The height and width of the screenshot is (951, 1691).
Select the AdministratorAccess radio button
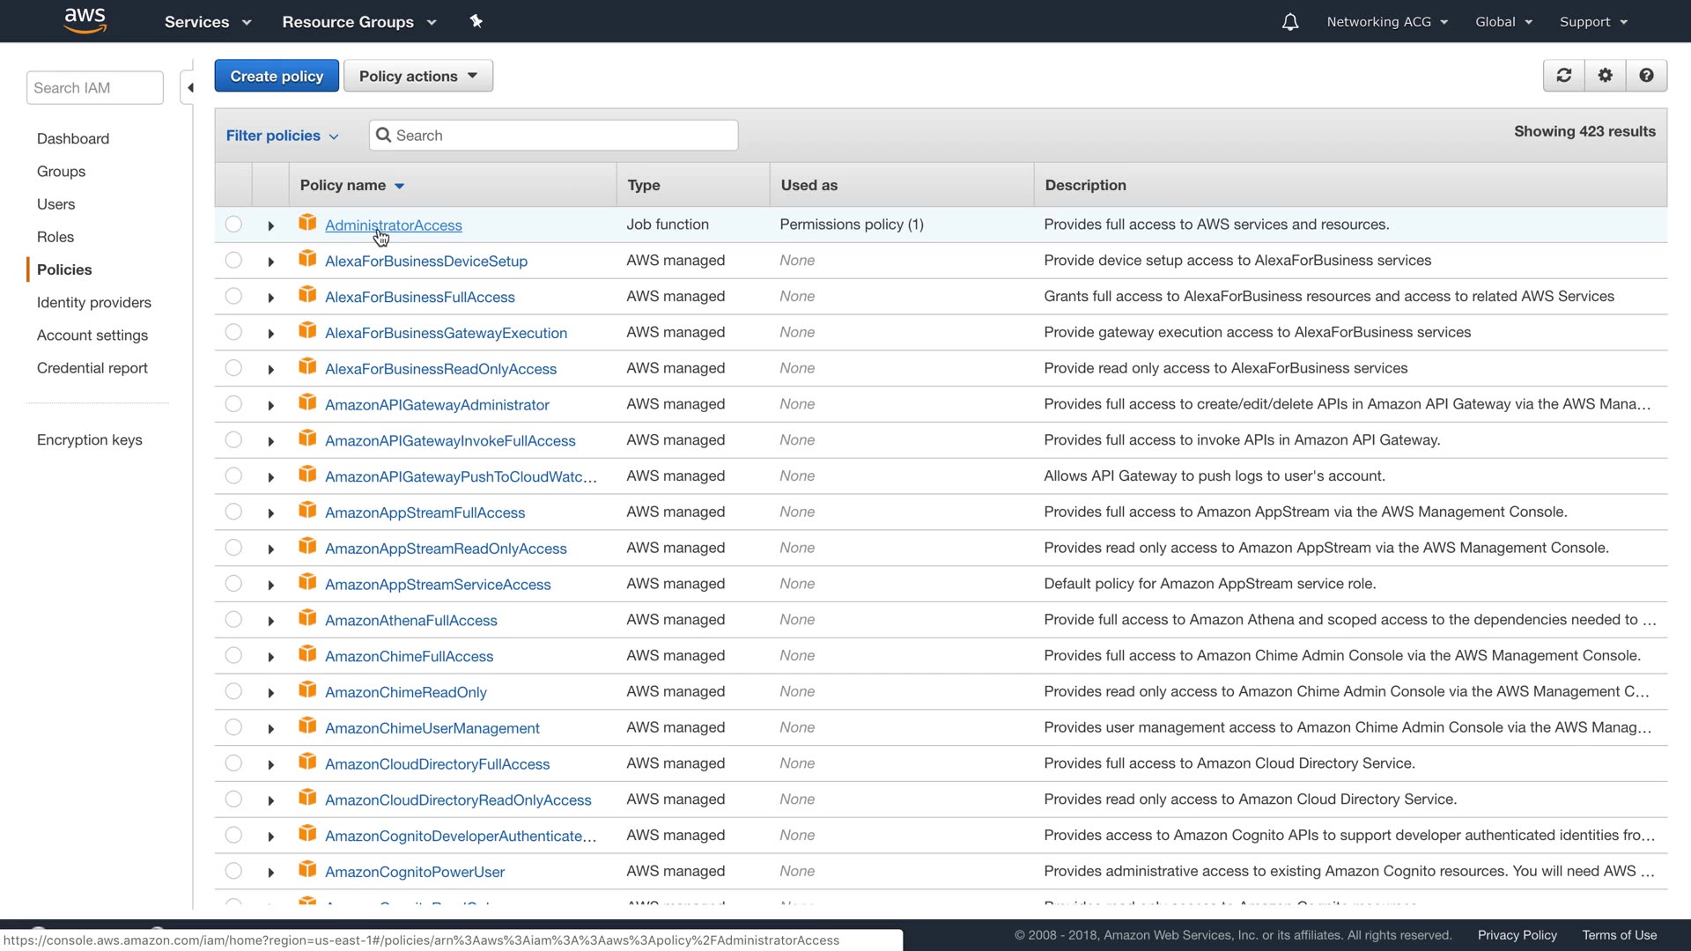(233, 225)
